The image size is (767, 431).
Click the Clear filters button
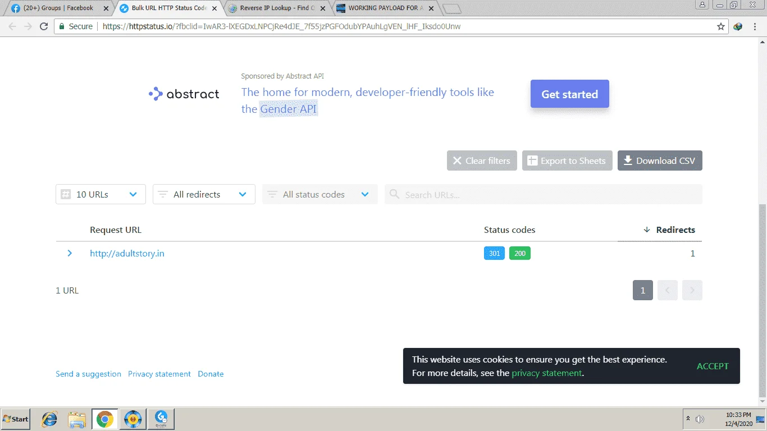[482, 161]
